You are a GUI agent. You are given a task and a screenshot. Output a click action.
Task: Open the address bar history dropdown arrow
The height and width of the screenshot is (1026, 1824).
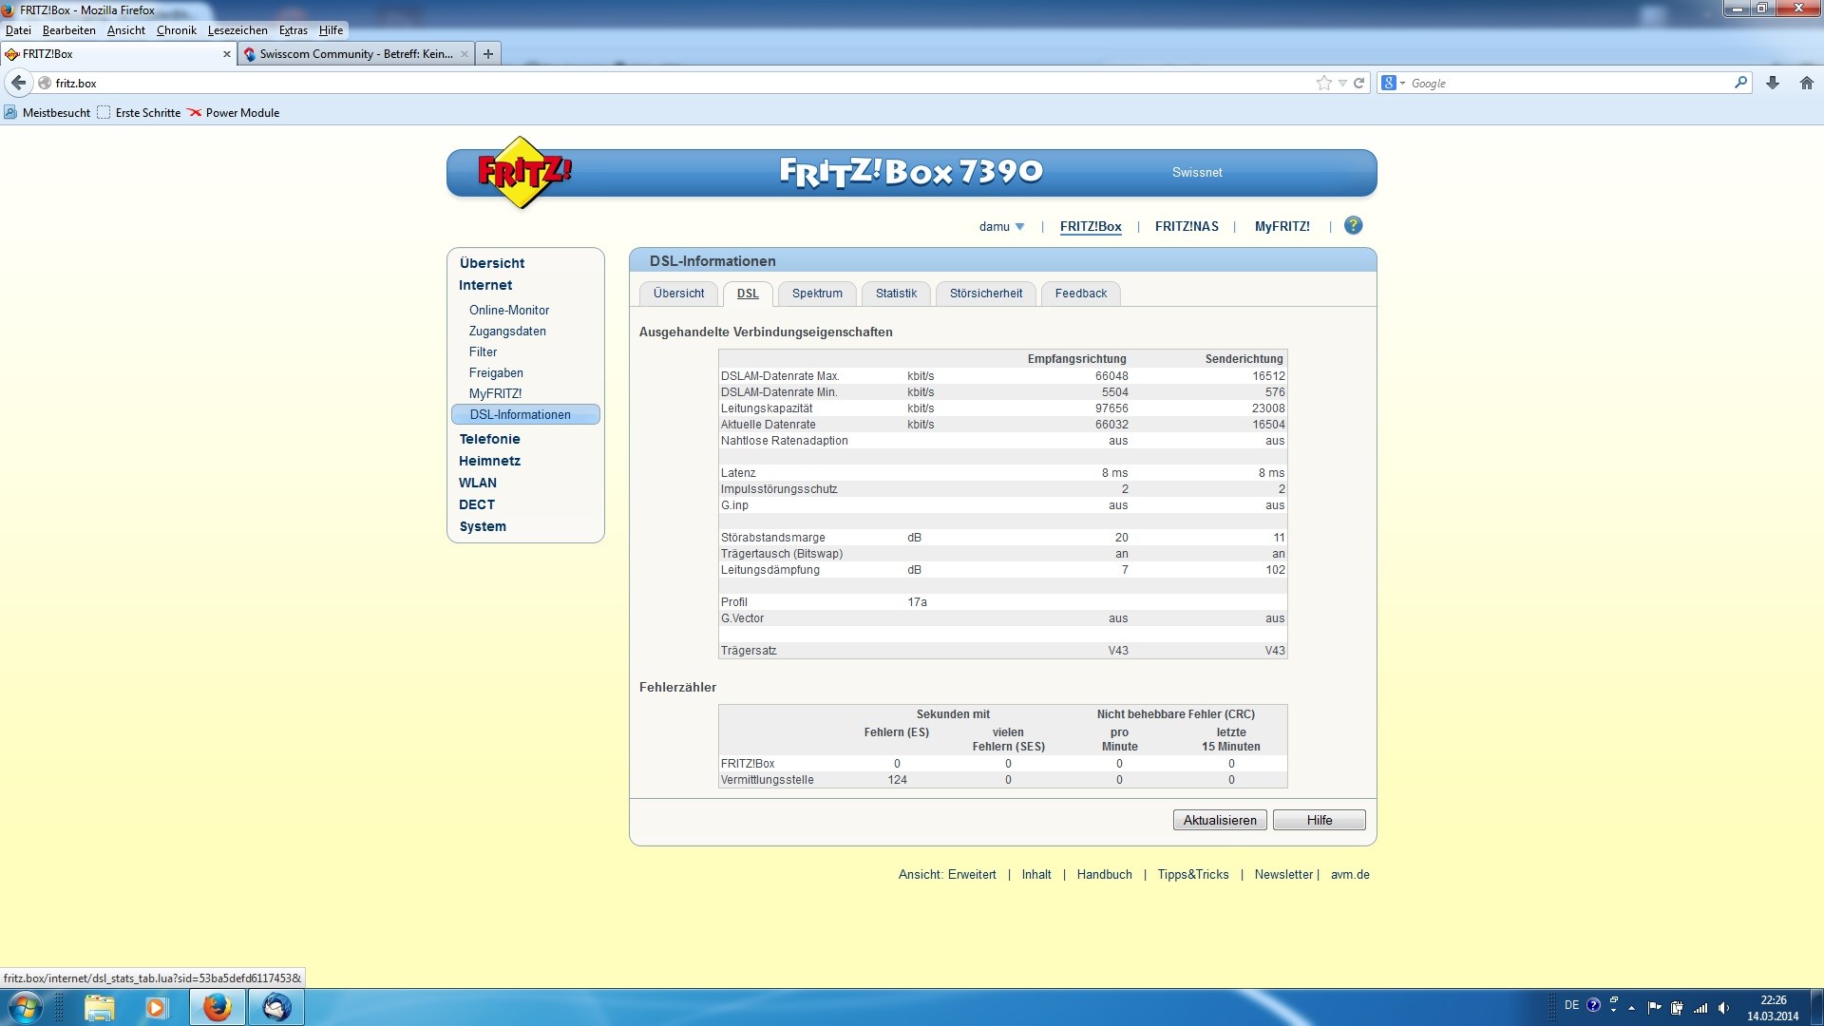(1342, 83)
